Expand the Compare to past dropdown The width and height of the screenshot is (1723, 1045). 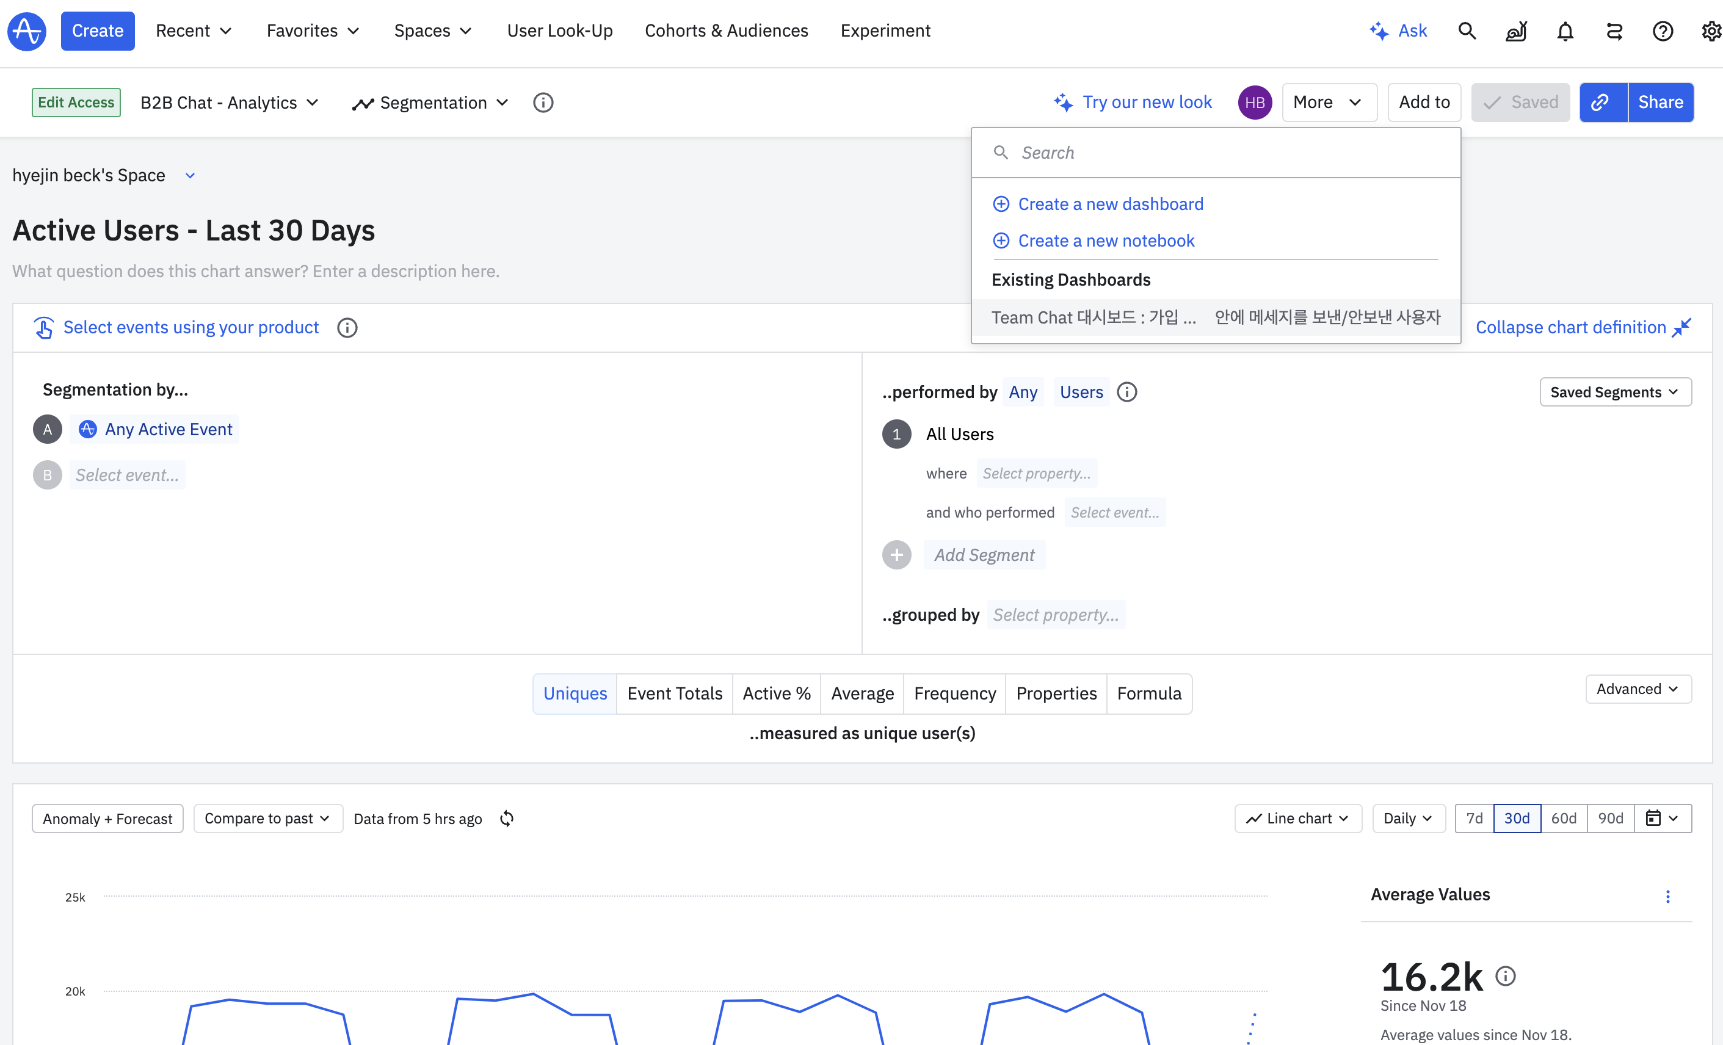click(267, 819)
